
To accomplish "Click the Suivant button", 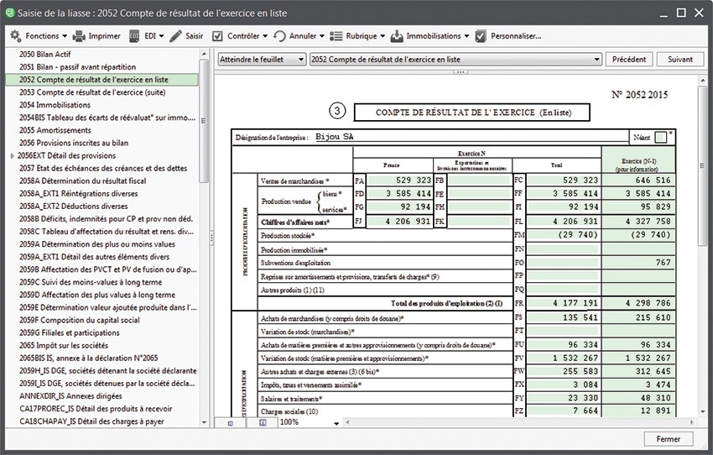I will click(679, 60).
